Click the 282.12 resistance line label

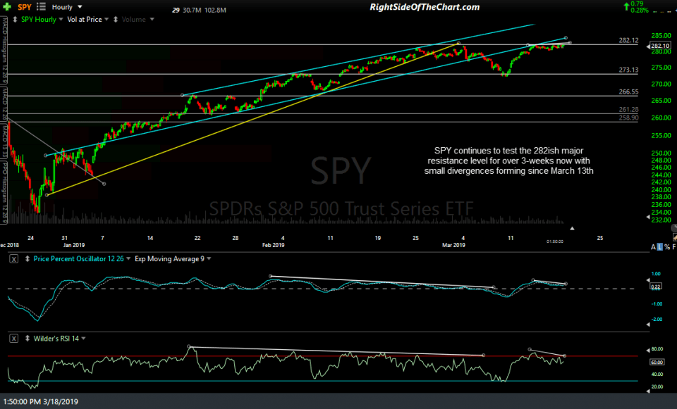point(628,40)
